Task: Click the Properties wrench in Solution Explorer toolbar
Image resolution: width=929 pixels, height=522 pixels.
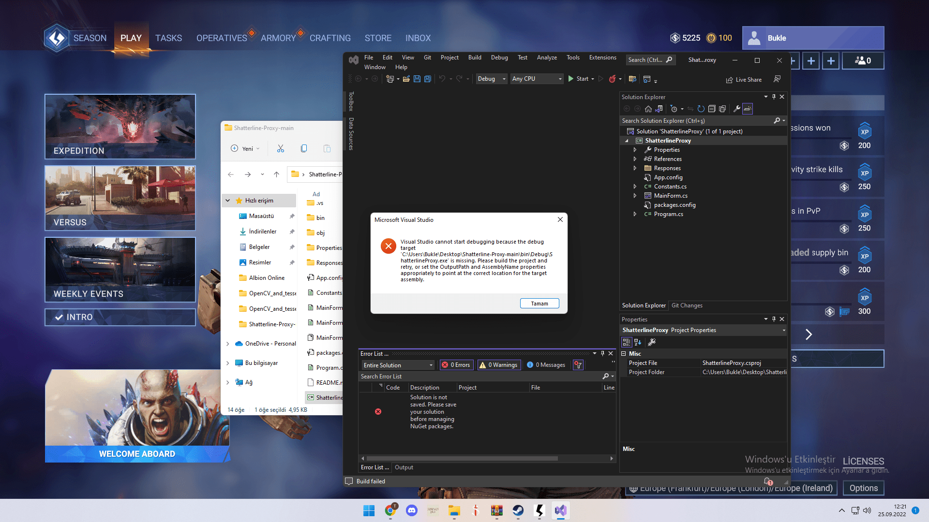Action: pyautogui.click(x=737, y=109)
